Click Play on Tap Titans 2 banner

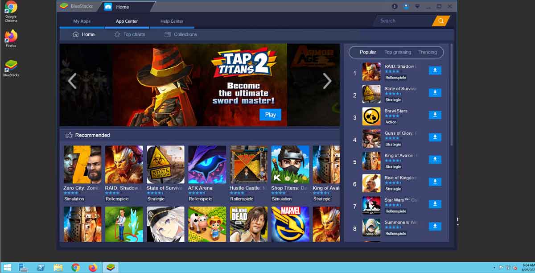pyautogui.click(x=270, y=115)
